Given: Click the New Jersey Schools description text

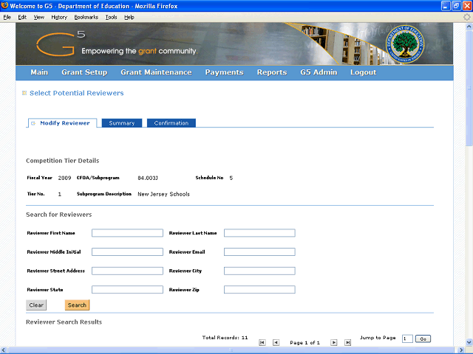Looking at the screenshot, I should [164, 194].
